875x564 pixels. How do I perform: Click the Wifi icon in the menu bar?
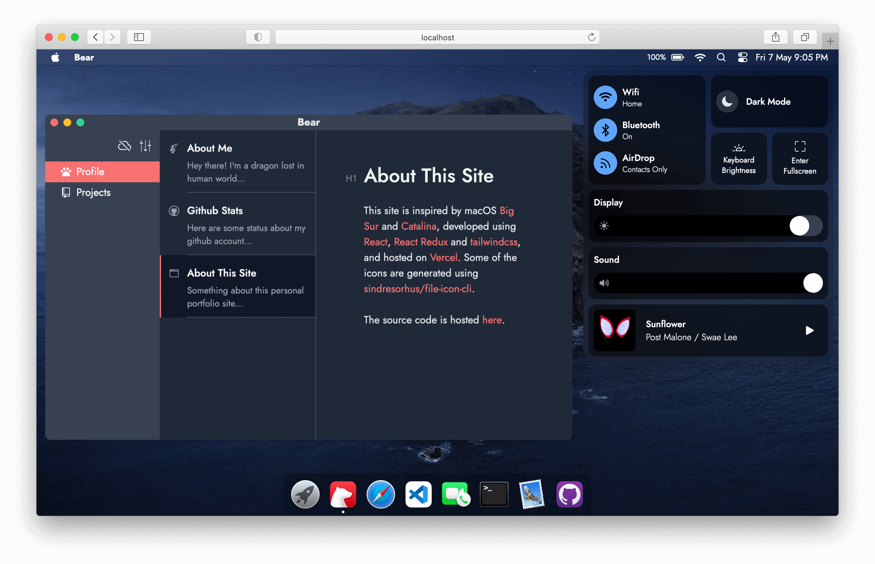pos(700,57)
